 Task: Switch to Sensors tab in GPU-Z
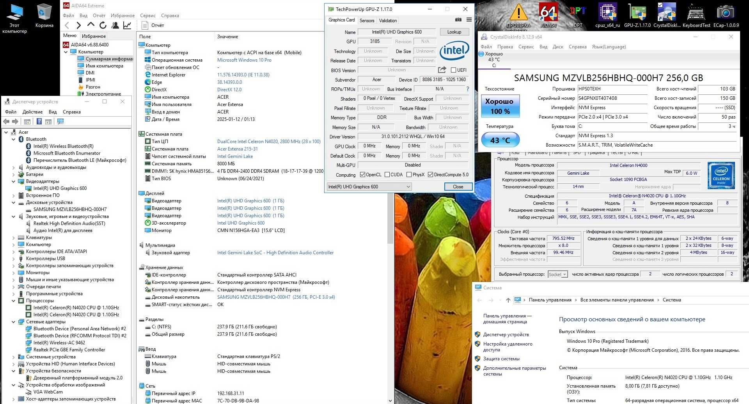(x=367, y=21)
